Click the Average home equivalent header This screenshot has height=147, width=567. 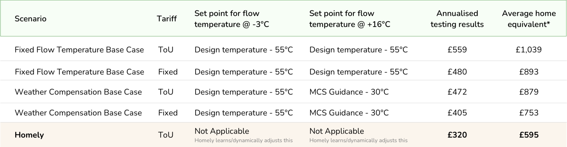point(529,19)
